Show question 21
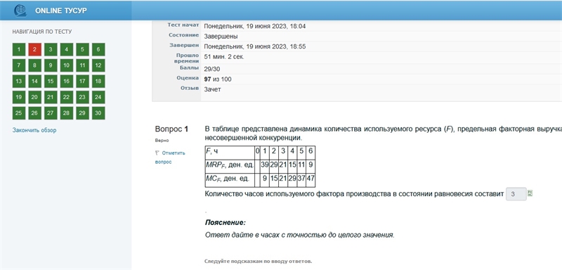Screen dimensions: 562x270 click(51, 97)
